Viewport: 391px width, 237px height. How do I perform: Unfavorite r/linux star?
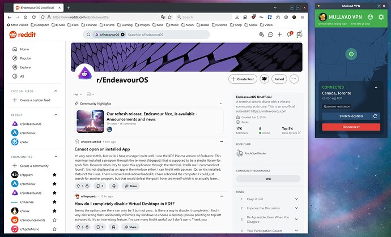[54, 211]
